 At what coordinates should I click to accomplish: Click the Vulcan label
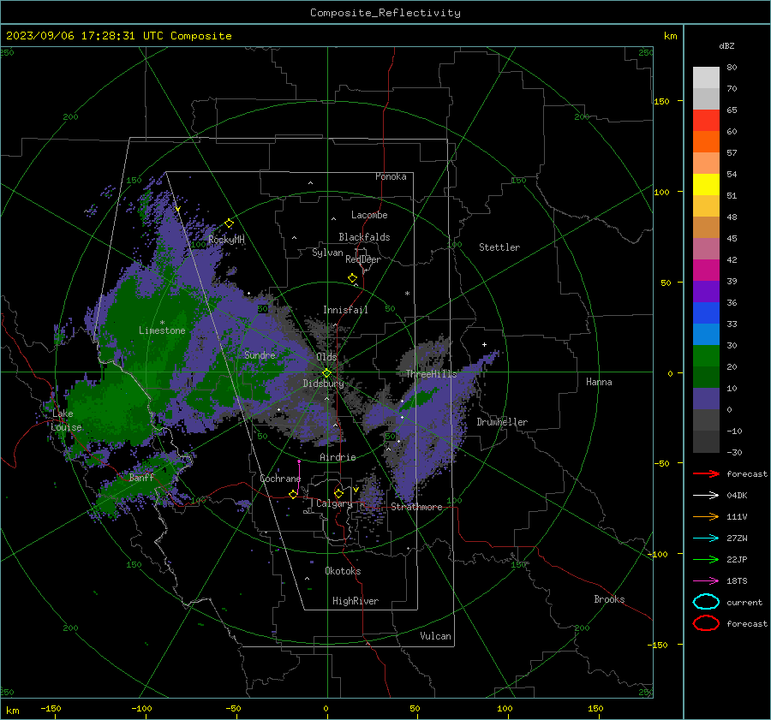pyautogui.click(x=436, y=636)
